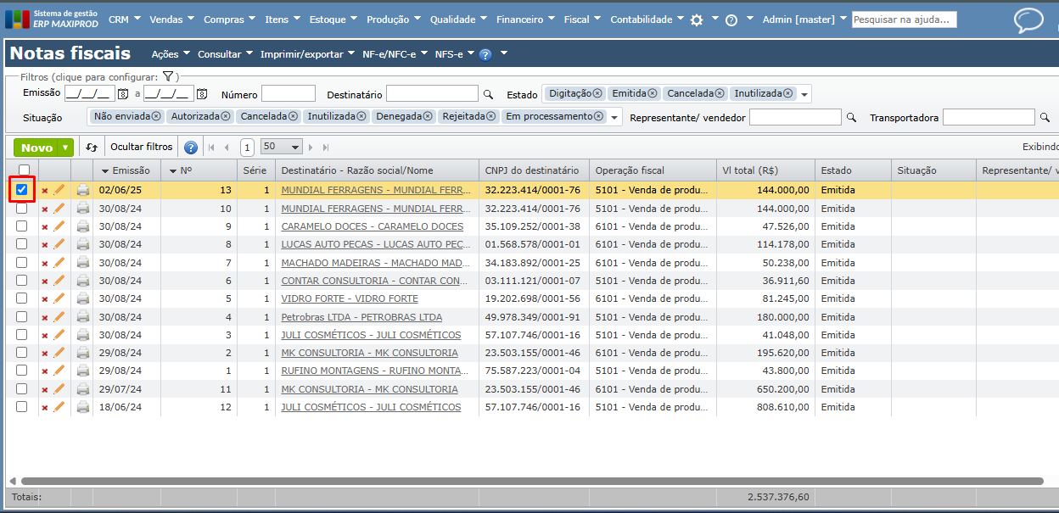Expand the page size dropdown showing 50
This screenshot has width=1059, height=513.
point(294,148)
